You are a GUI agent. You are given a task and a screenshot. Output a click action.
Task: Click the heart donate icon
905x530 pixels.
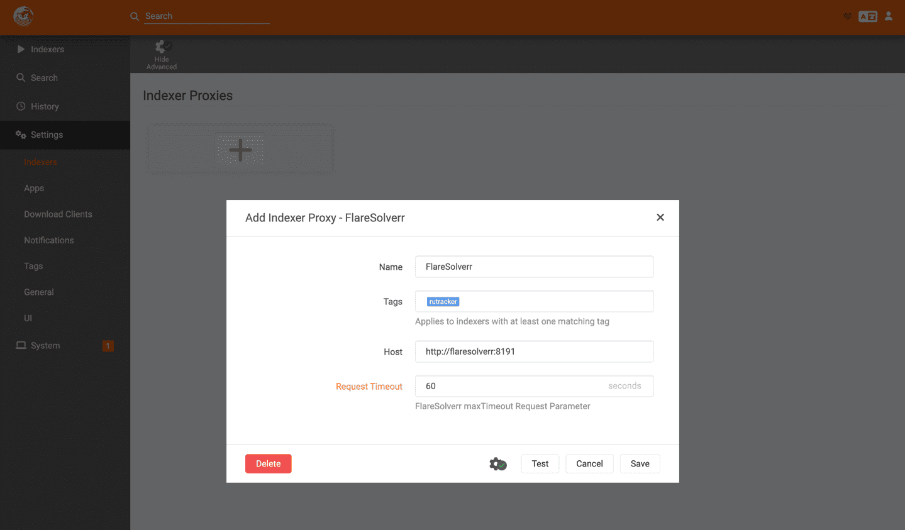(x=847, y=16)
